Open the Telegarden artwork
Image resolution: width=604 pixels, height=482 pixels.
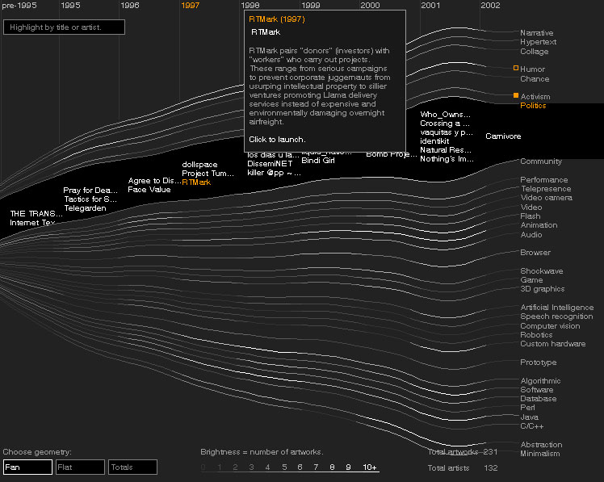tap(85, 207)
